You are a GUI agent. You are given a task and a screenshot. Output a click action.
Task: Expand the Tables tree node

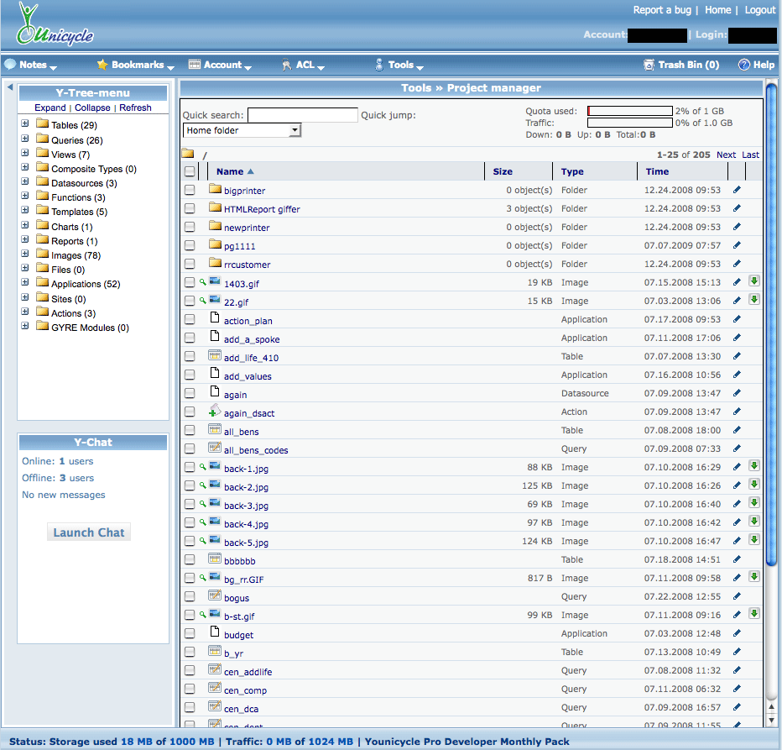coord(25,124)
